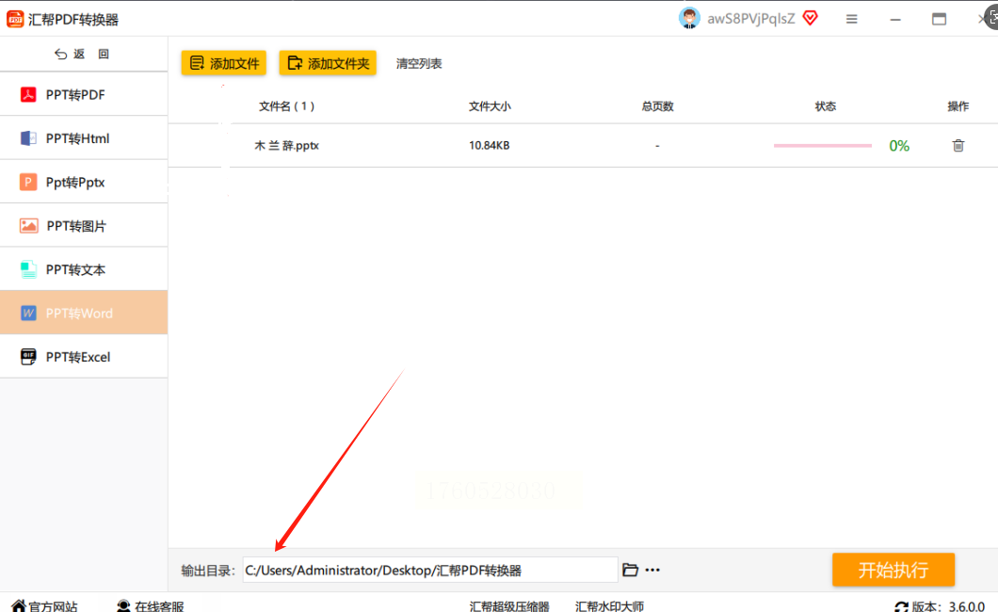Click the 10.84KB file size cell

pos(490,146)
